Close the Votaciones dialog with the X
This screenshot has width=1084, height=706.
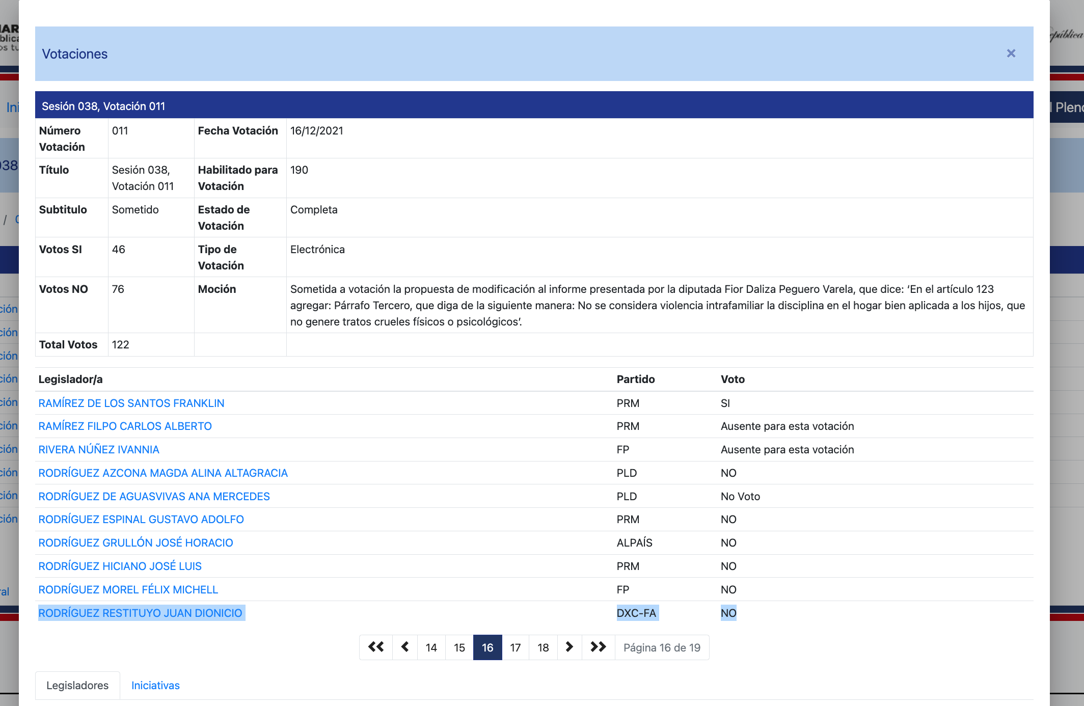1011,53
